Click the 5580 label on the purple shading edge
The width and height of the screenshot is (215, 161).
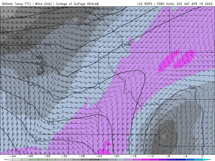click(127, 45)
